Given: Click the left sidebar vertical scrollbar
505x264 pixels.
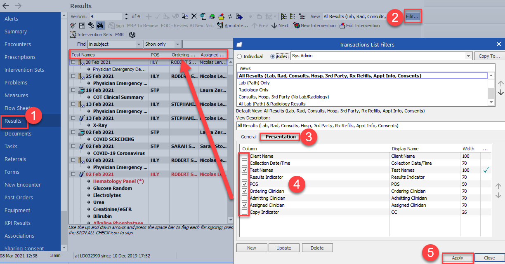Looking at the screenshot, I should [64, 131].
